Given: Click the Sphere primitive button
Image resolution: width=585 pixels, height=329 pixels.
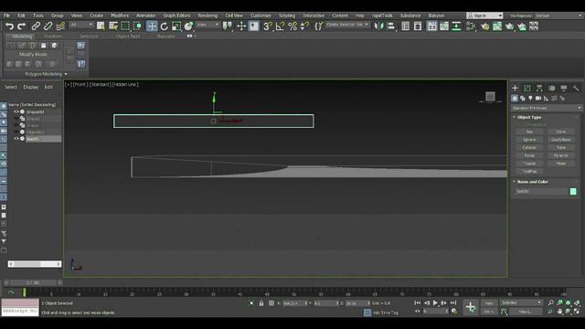Looking at the screenshot, I should pos(529,140).
